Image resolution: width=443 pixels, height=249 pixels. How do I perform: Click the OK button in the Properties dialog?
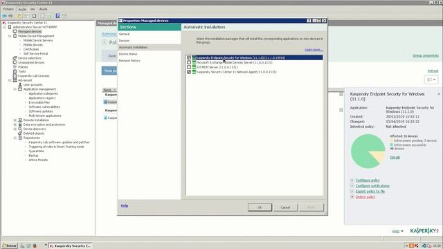coord(260,207)
